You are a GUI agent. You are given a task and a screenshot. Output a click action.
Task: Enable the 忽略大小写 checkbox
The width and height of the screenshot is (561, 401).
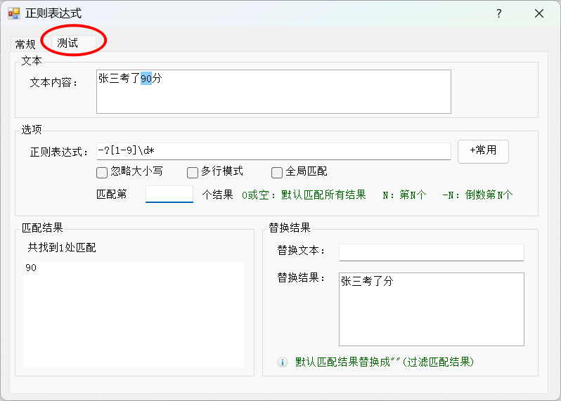coord(102,172)
